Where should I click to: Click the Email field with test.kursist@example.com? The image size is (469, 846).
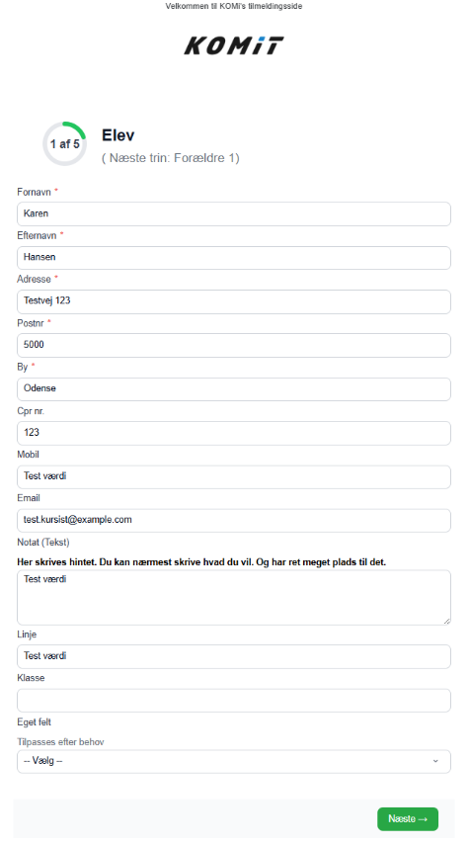tap(234, 520)
